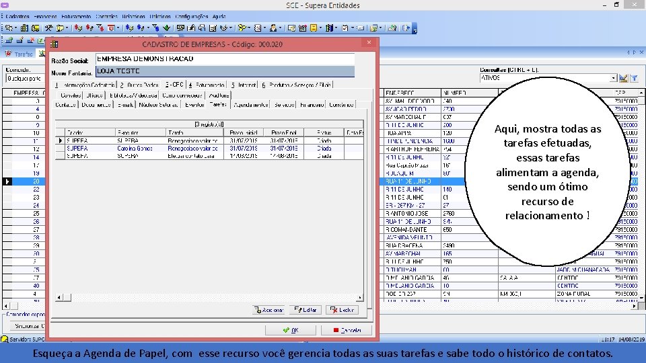Click the person icon in the main toolbar
This screenshot has width=646, height=363.
(273, 28)
